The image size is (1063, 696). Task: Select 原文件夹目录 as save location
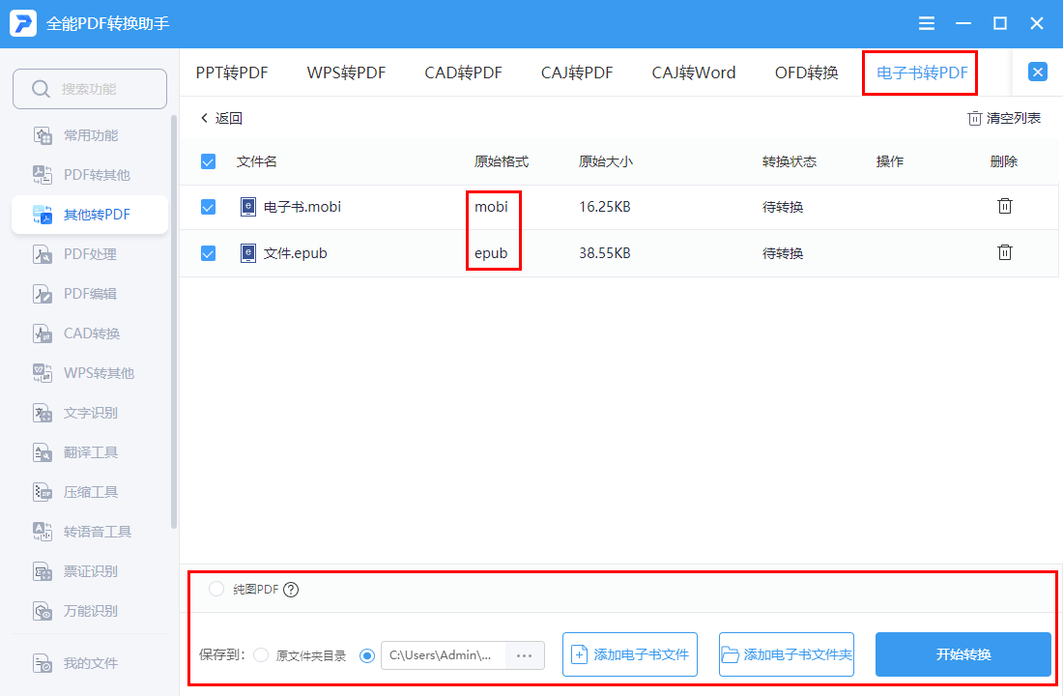(x=261, y=654)
